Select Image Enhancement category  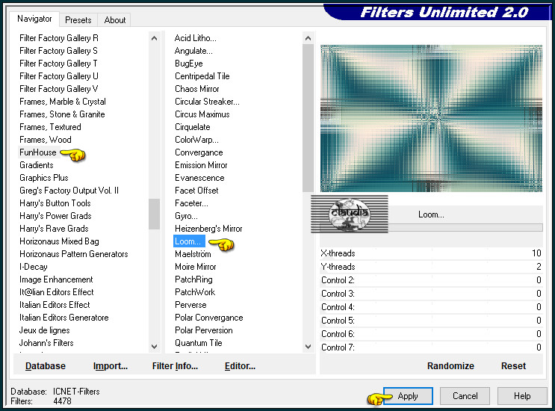[x=56, y=279]
